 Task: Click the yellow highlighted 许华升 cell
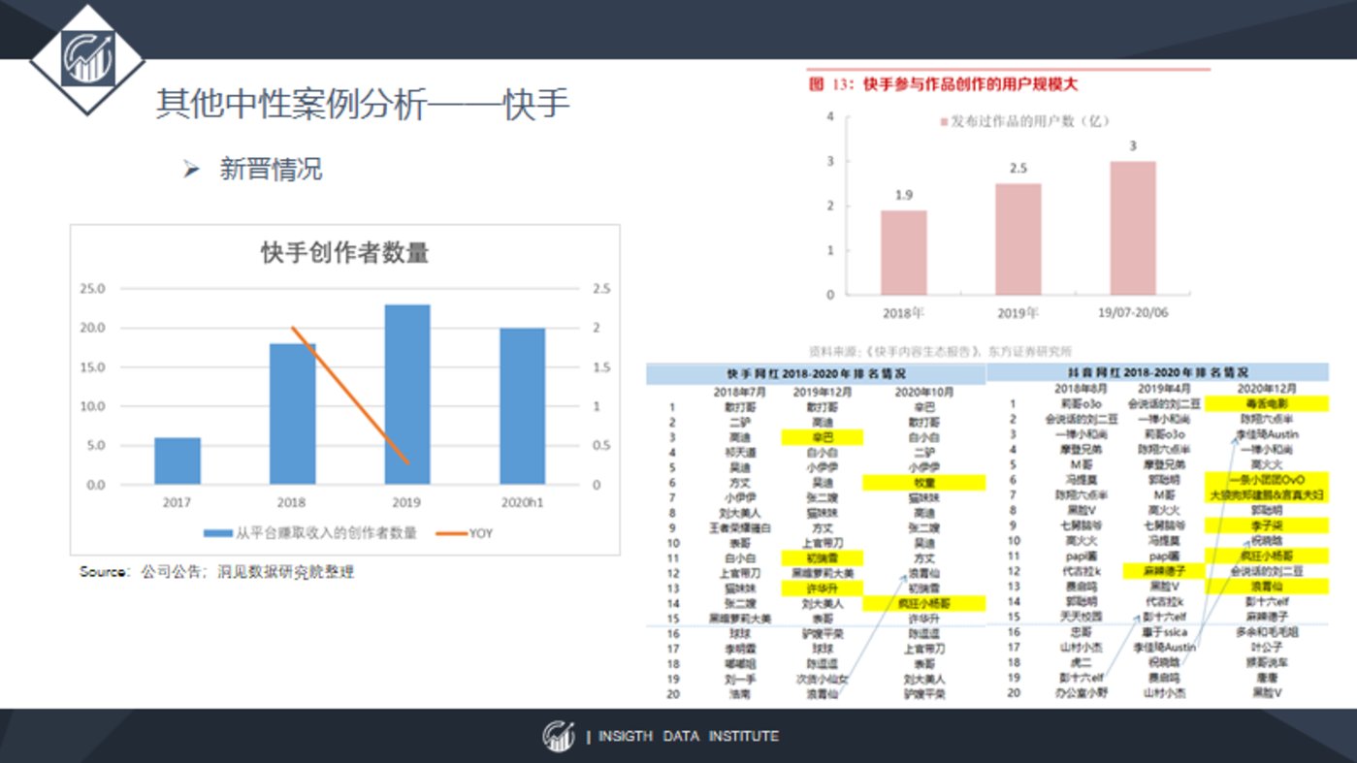pyautogui.click(x=823, y=588)
